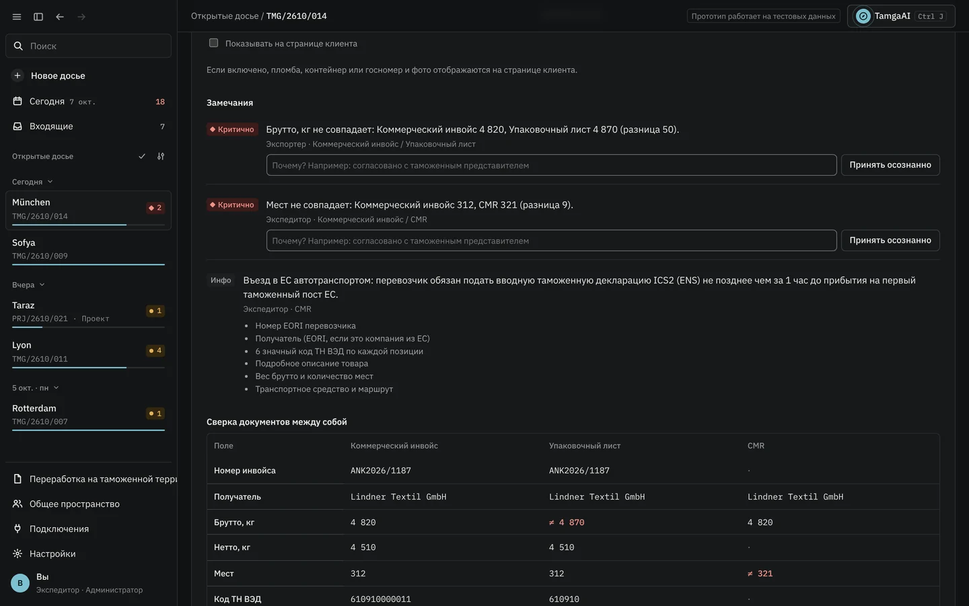This screenshot has height=606, width=969.
Task: Focus the Поиск search field
Action: (89, 46)
